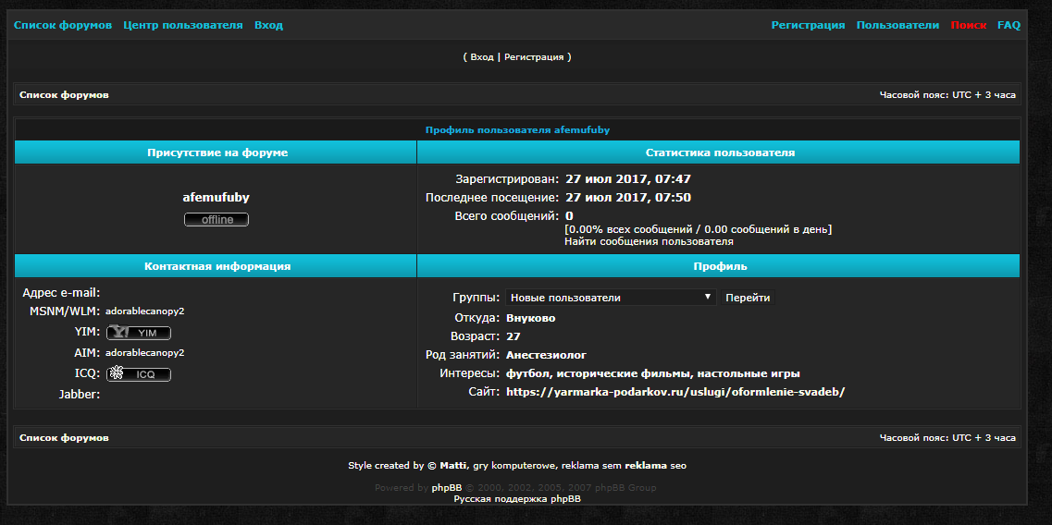Click the gry komputerowe footer link
The height and width of the screenshot is (525, 1052).
click(x=514, y=465)
